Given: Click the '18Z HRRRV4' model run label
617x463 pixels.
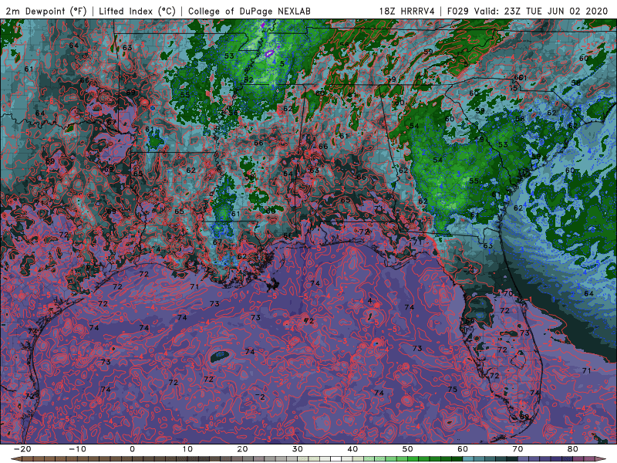Looking at the screenshot, I should 407,12.
